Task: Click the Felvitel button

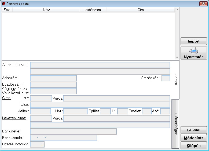Action: click(x=193, y=130)
